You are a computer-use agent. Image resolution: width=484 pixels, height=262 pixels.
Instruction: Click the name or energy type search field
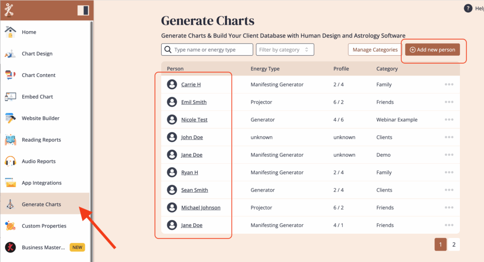click(211, 50)
